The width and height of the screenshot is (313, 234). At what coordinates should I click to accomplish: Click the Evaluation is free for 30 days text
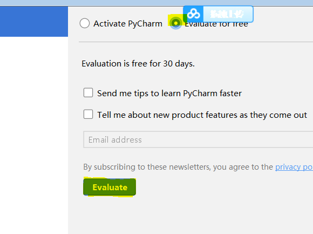click(x=138, y=64)
